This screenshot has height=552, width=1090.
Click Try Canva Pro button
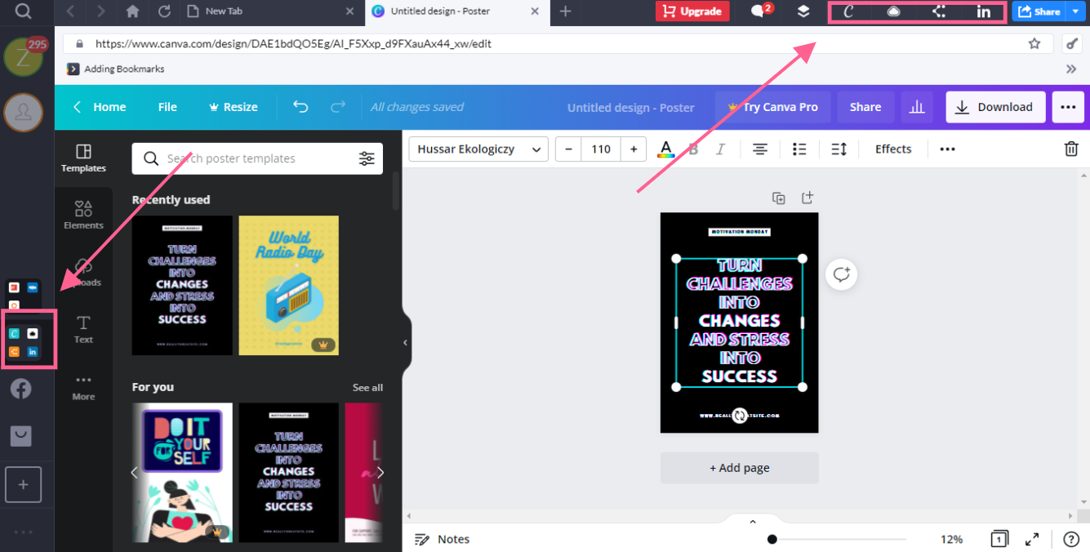772,107
